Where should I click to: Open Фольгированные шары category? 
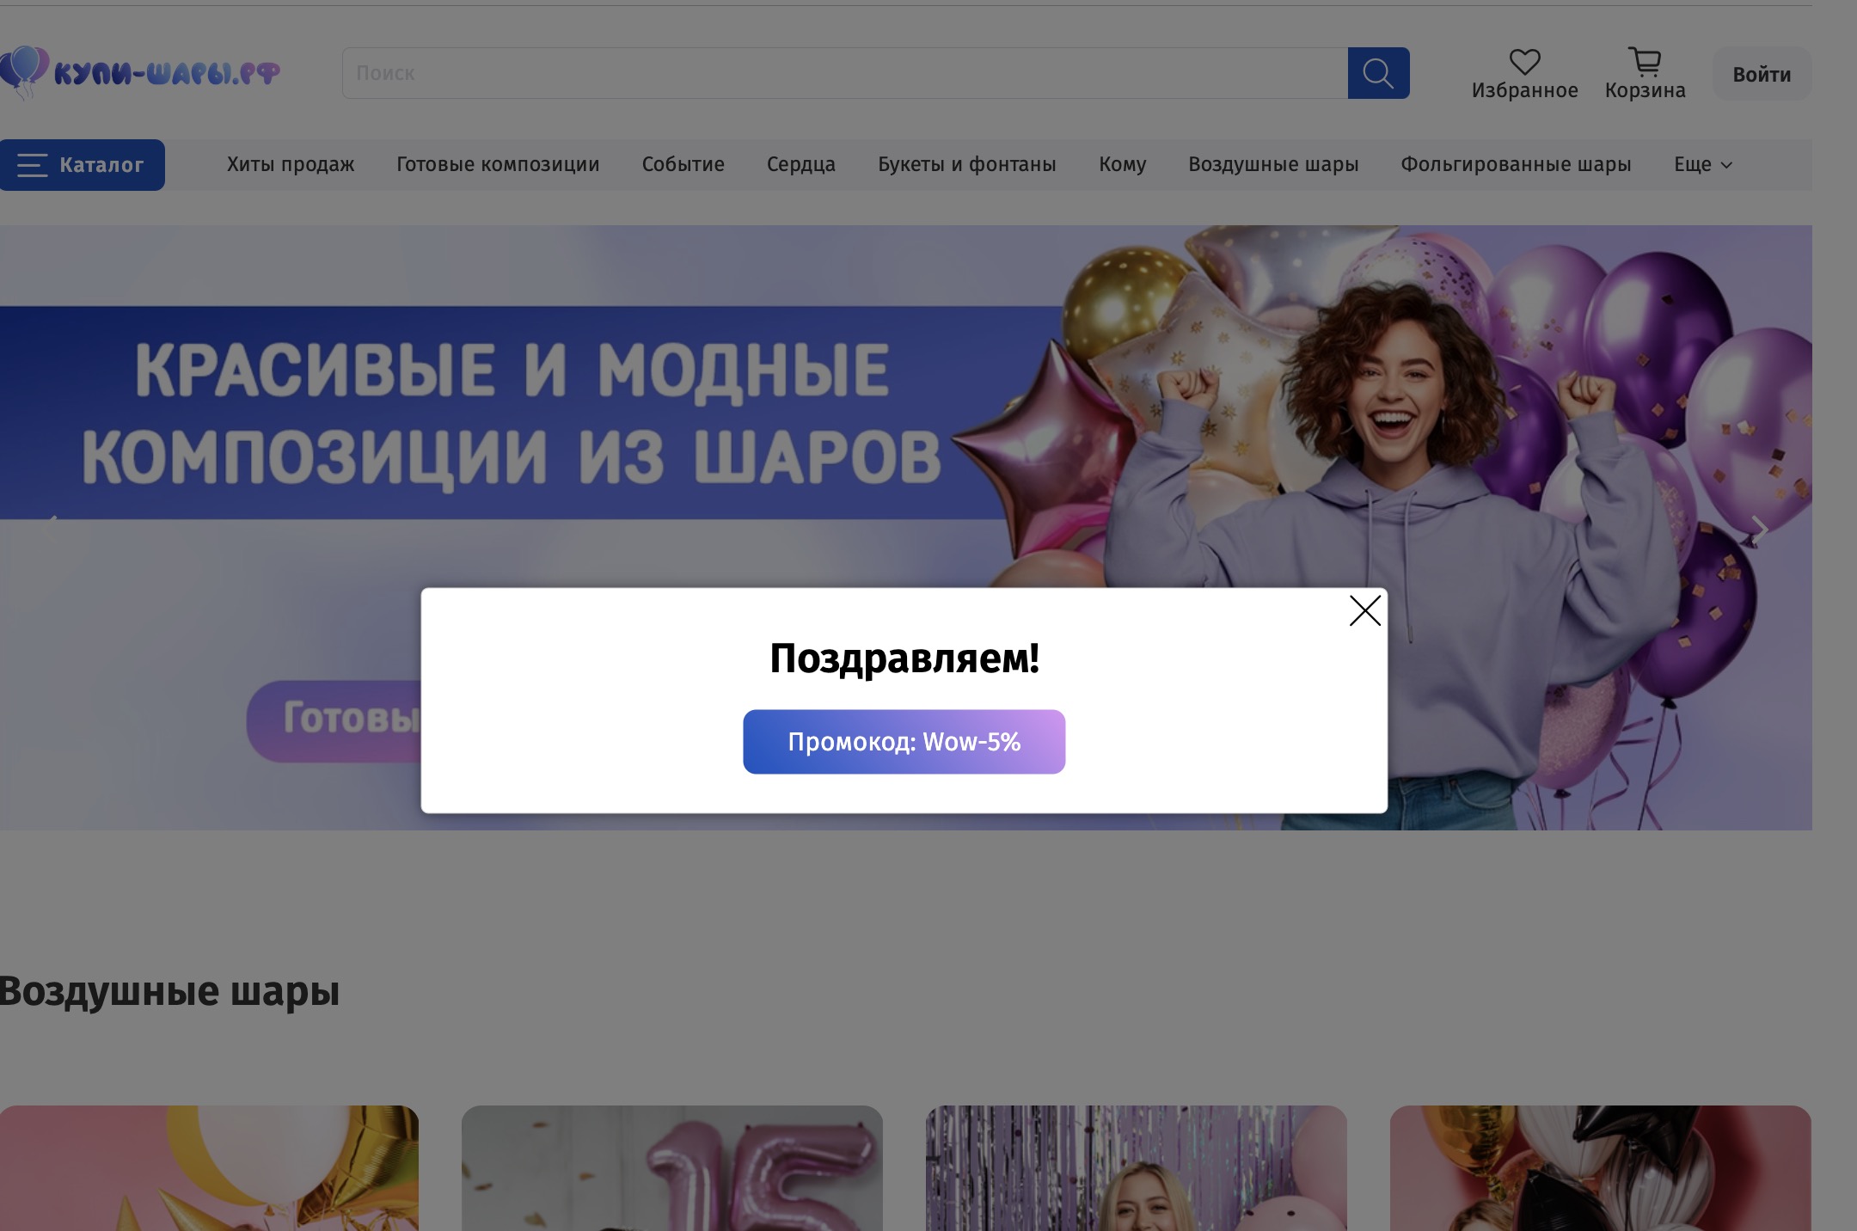tap(1515, 165)
